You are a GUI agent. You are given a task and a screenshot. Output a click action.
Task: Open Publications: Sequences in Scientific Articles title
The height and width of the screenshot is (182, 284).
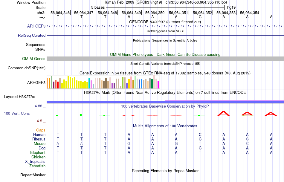coord(165,40)
